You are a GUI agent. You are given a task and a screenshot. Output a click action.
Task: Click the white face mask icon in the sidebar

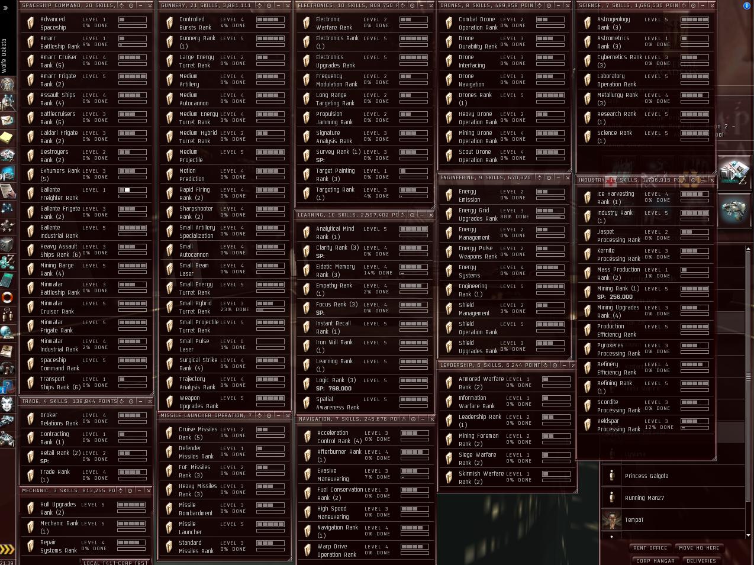coord(7,404)
